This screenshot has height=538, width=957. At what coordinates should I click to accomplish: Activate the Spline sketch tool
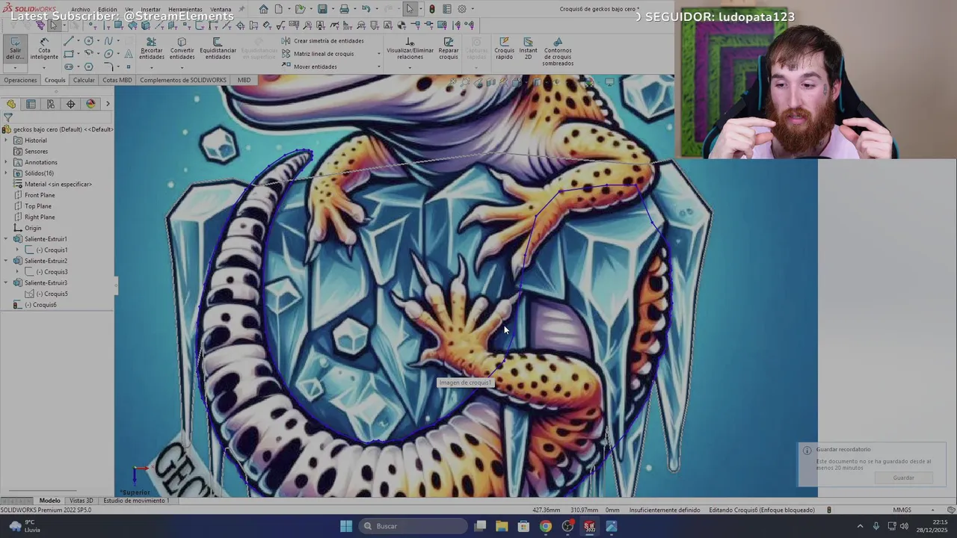[x=108, y=41]
